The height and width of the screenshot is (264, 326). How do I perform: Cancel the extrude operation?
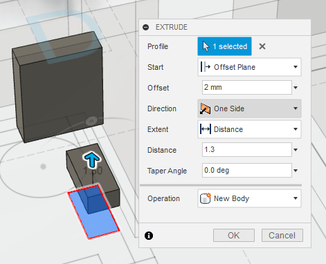(x=282, y=235)
